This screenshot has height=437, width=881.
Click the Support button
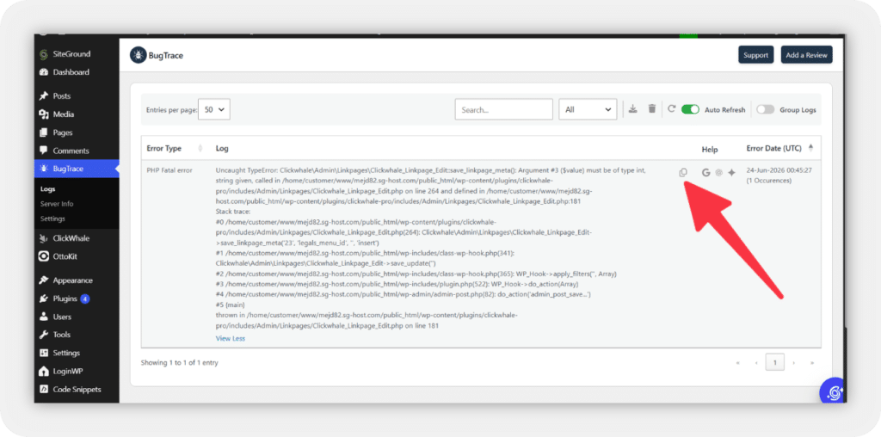[x=755, y=55]
